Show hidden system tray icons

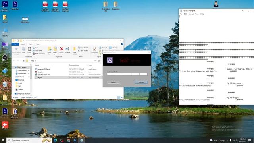coord(227,140)
